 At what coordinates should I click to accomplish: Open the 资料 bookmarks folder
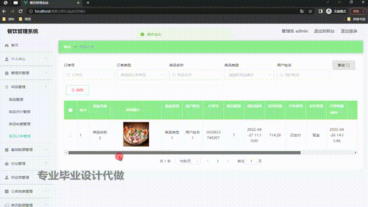click(9, 19)
